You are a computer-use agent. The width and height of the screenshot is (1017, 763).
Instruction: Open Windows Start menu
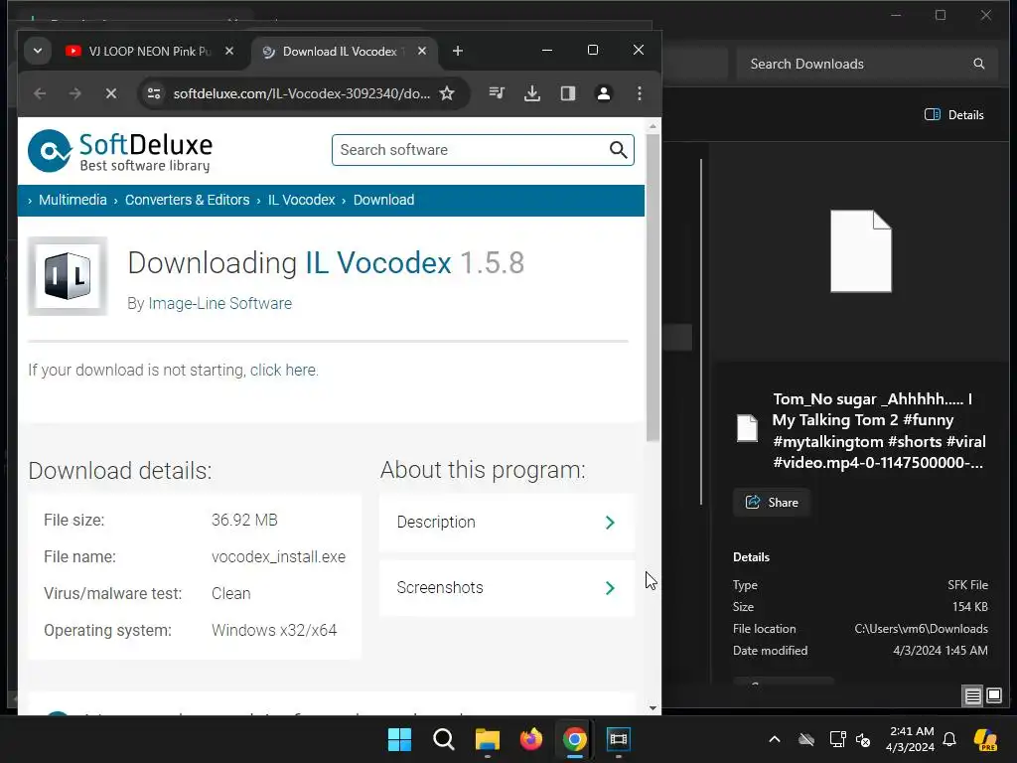[399, 739]
